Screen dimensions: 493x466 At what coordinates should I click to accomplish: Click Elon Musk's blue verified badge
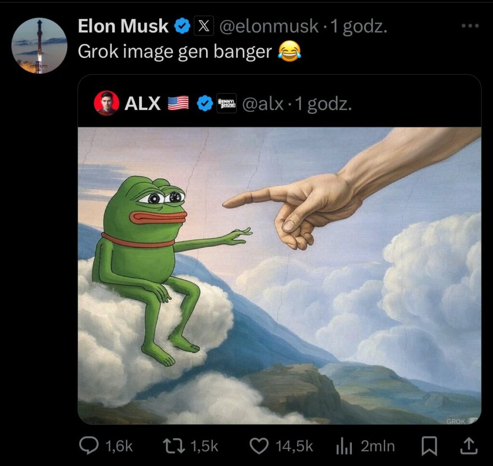coord(182,26)
